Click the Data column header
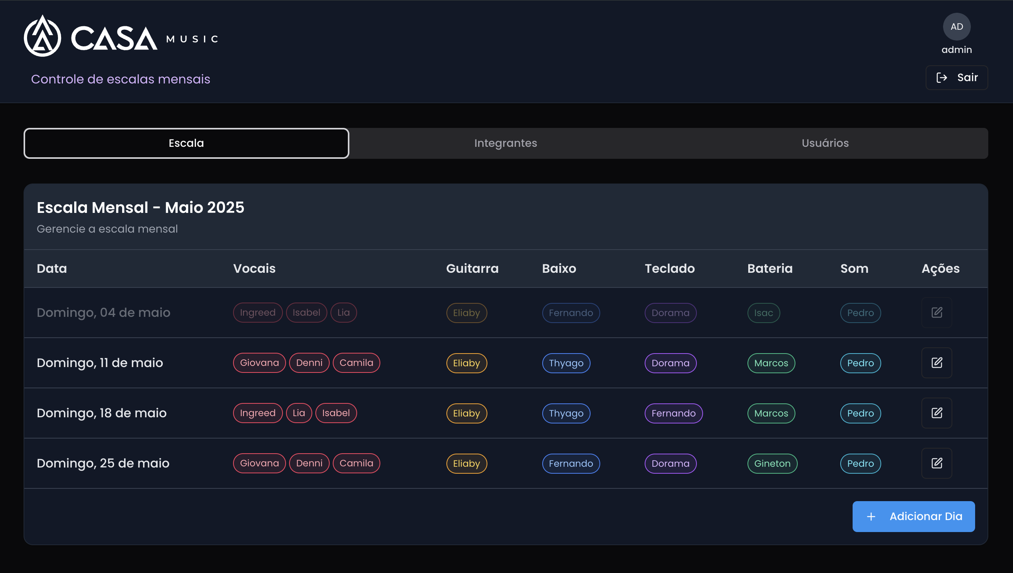This screenshot has width=1013, height=573. [x=51, y=269]
